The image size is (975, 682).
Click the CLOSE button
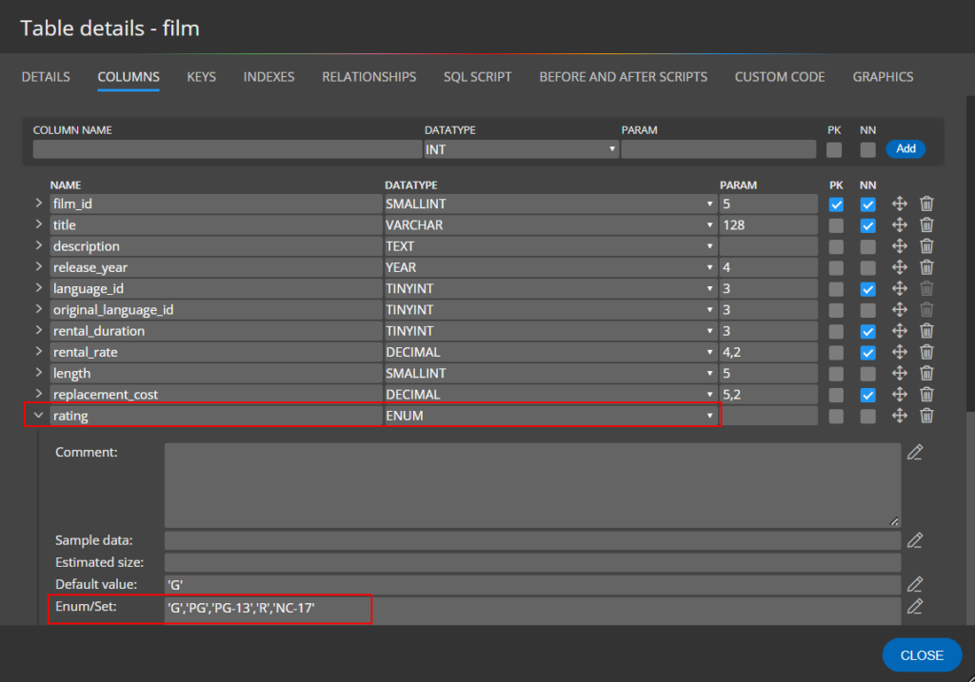922,655
